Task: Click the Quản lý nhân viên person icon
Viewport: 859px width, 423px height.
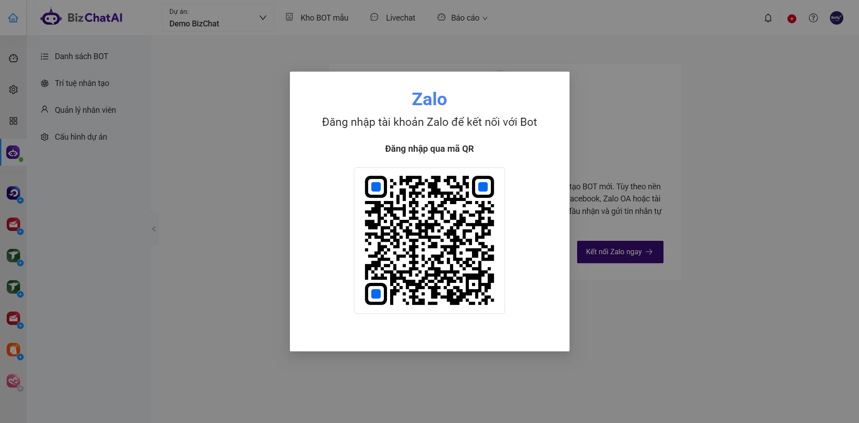Action: pos(45,109)
